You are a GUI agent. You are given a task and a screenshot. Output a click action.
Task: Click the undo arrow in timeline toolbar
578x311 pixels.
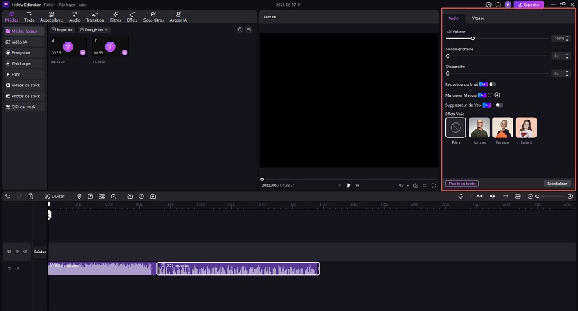pos(7,196)
